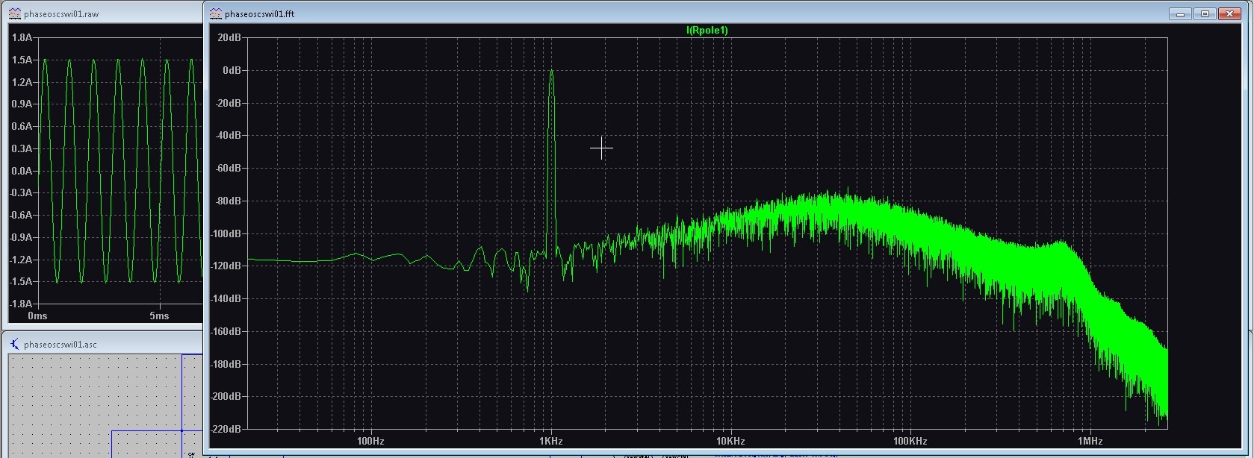The width and height of the screenshot is (1254, 458).
Task: Click the 100Hz frequency axis label
Action: [x=370, y=442]
